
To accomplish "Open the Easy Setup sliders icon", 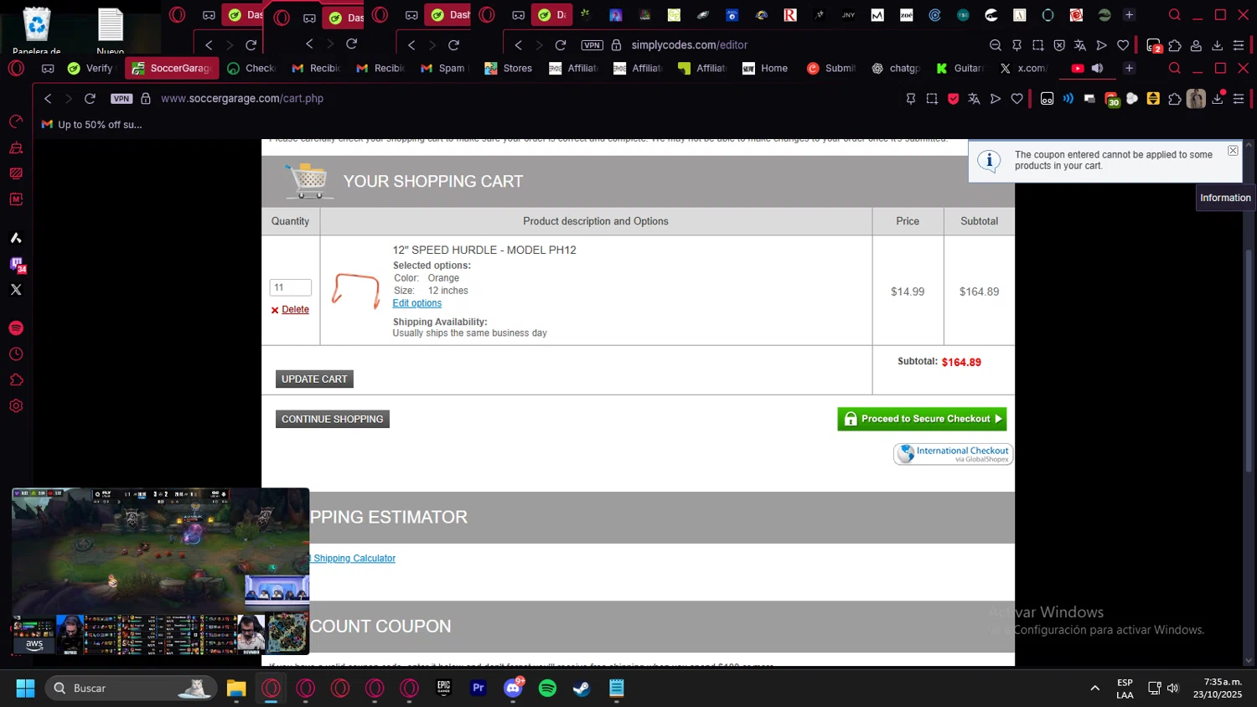I will pos(1239,98).
